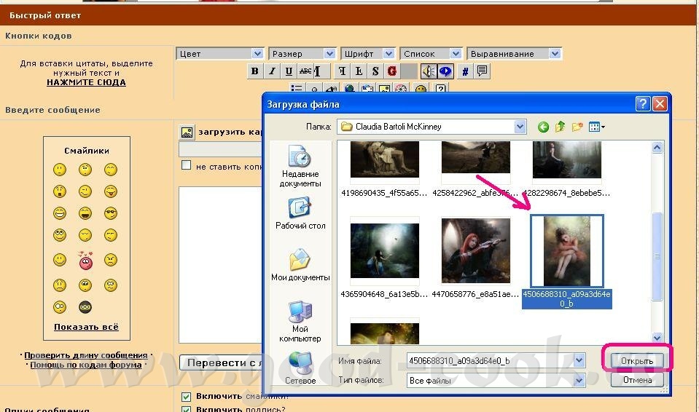Viewport: 699px width, 412px height.
Task: Insert the laughing open-mouth smiley
Action: 85,213
